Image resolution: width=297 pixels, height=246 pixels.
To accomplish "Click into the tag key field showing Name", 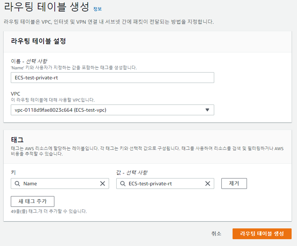I will coord(60,184).
